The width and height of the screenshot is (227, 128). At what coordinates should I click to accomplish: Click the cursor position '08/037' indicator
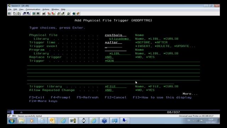[173, 112]
